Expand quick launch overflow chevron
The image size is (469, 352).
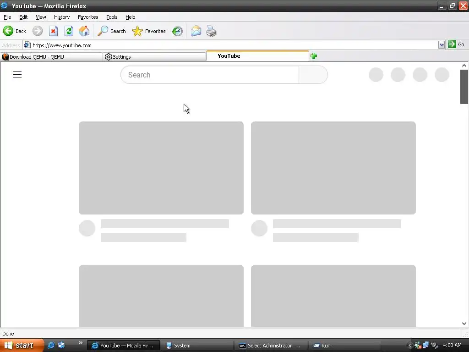80,343
